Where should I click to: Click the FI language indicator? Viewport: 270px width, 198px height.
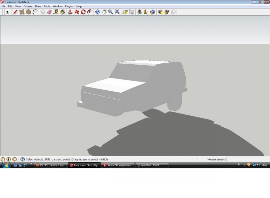(x=239, y=165)
